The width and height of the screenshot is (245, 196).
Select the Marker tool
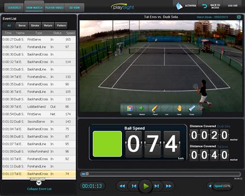pyautogui.click(x=142, y=110)
